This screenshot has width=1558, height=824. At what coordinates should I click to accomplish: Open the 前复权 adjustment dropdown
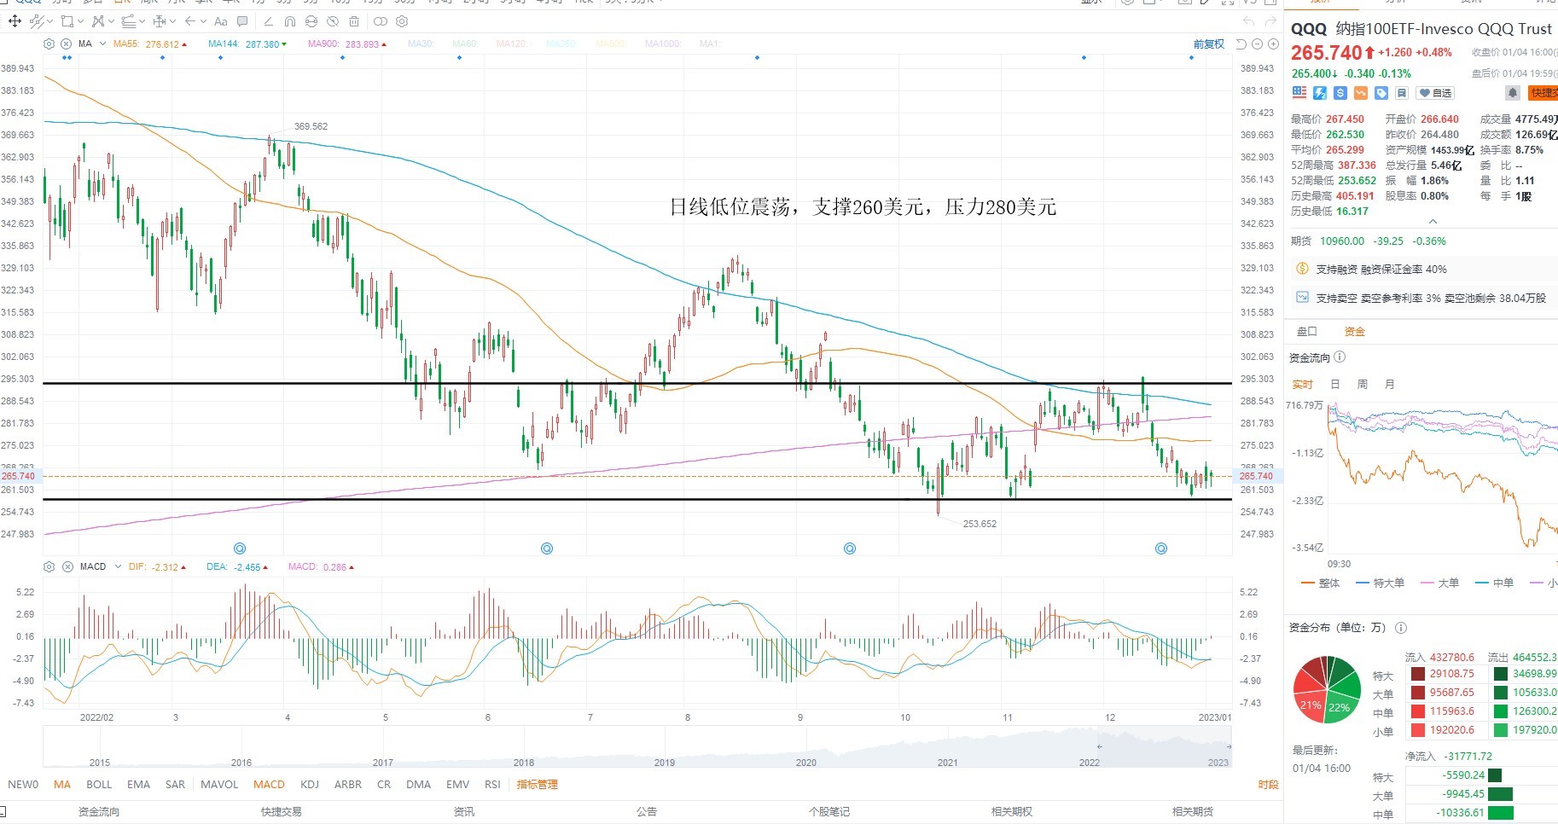click(1208, 44)
